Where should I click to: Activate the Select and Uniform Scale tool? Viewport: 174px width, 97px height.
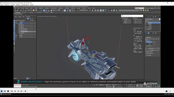49,11
